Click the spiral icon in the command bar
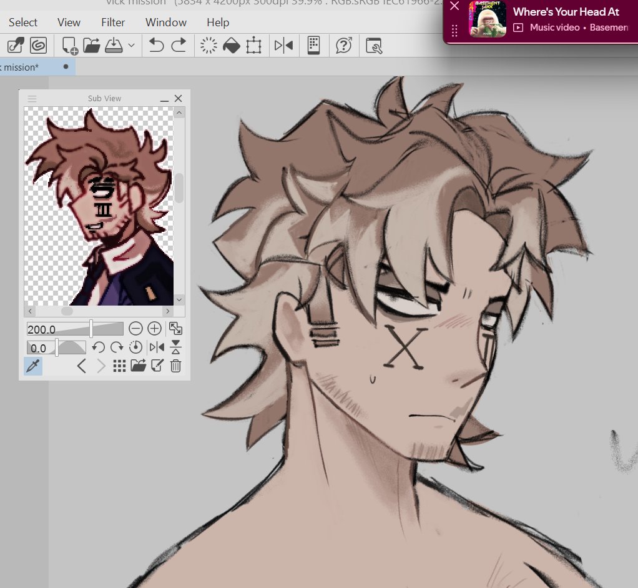 [x=38, y=45]
